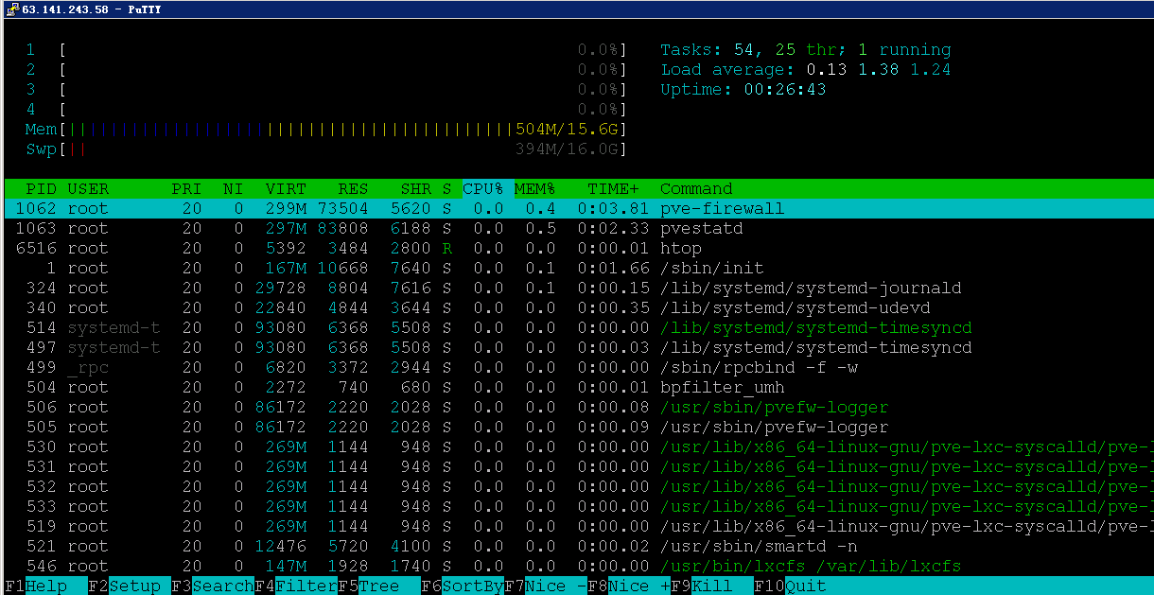Click the CPU 1 meter bar

(326, 49)
